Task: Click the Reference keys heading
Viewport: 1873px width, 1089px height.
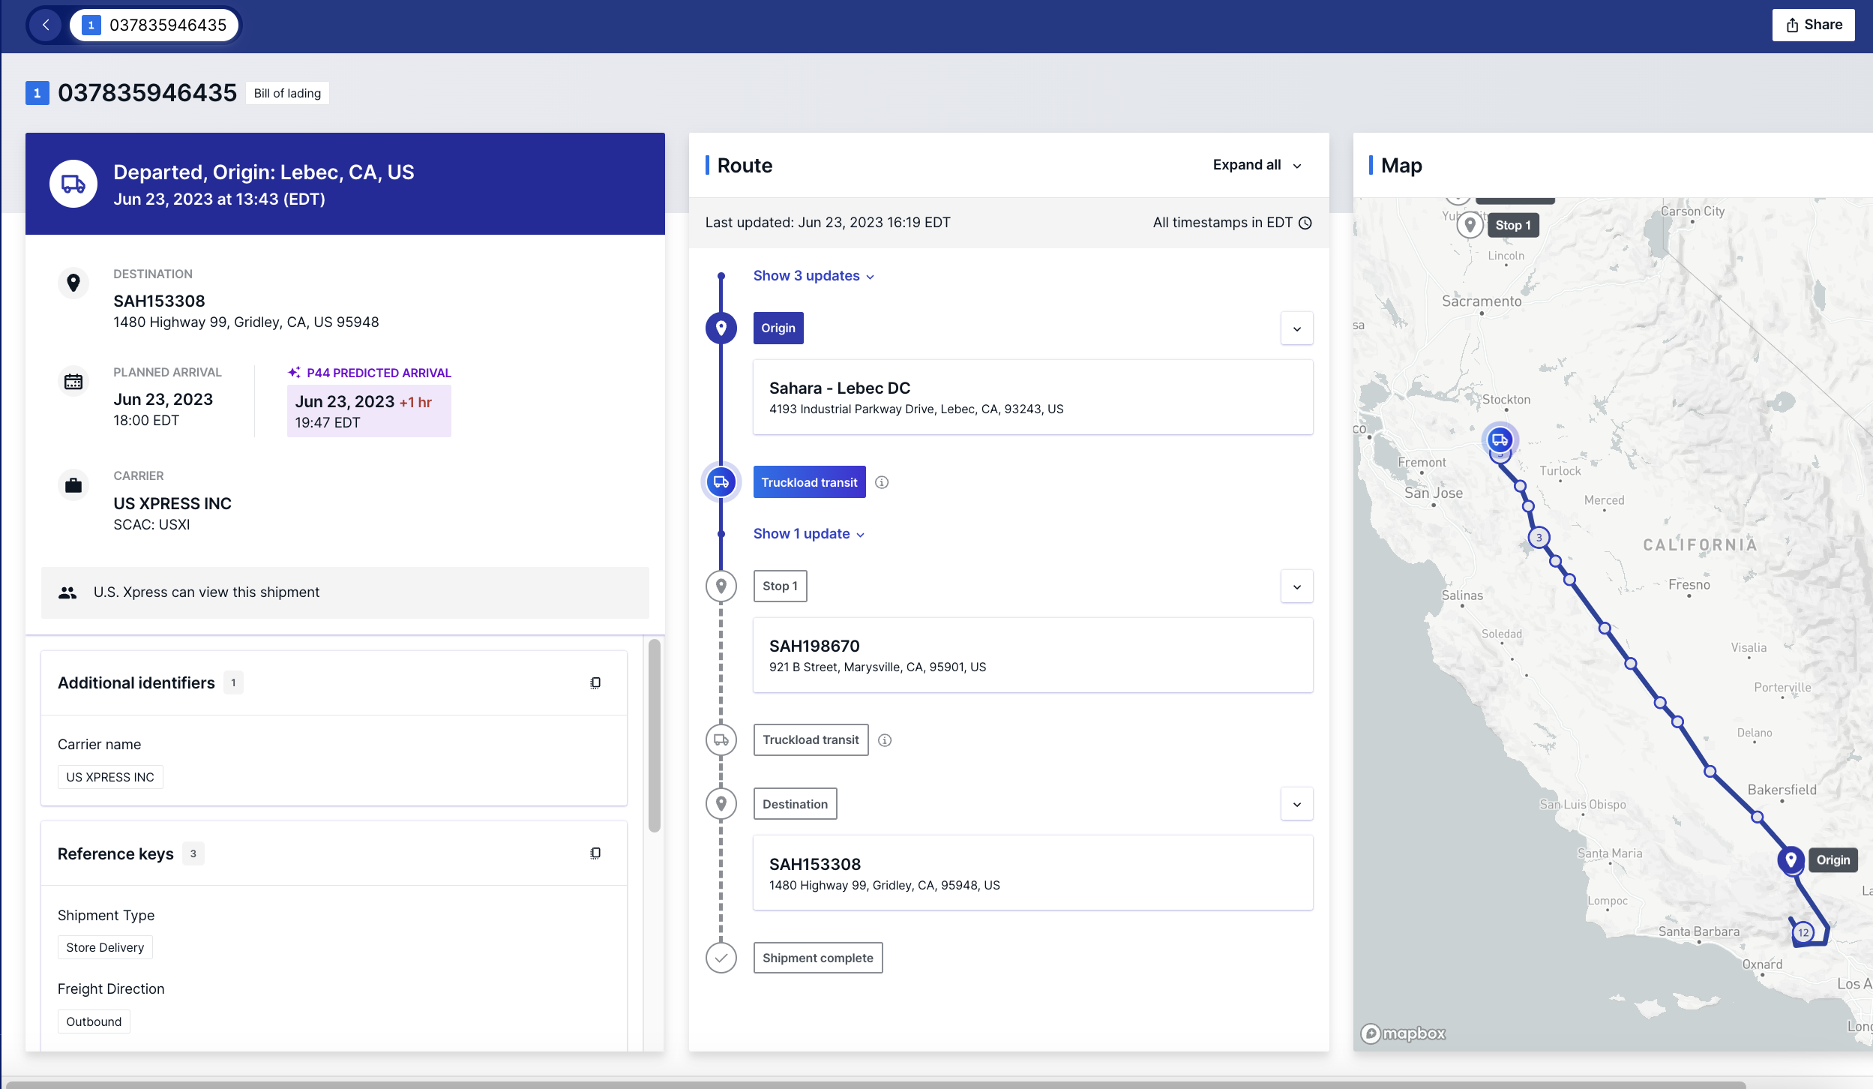Action: pos(115,853)
